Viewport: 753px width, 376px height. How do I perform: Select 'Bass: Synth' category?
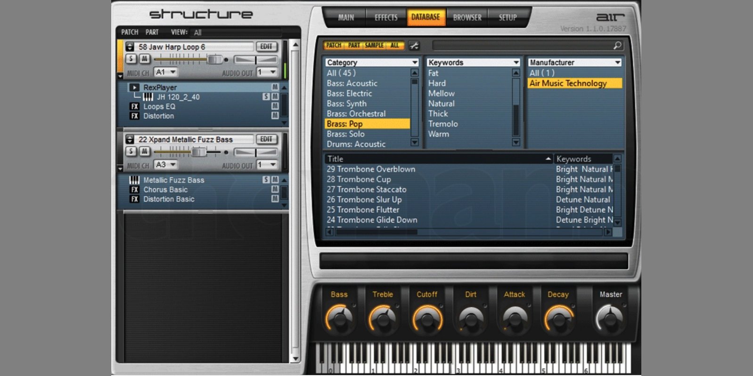(346, 104)
